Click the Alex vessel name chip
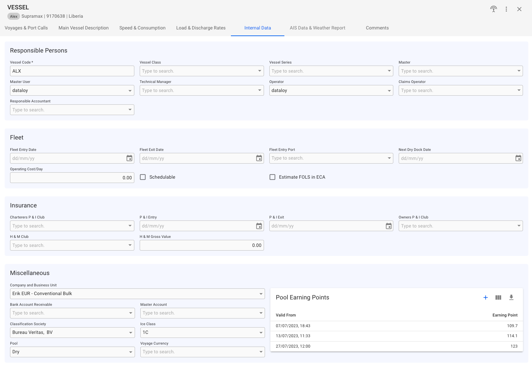 pyautogui.click(x=14, y=16)
